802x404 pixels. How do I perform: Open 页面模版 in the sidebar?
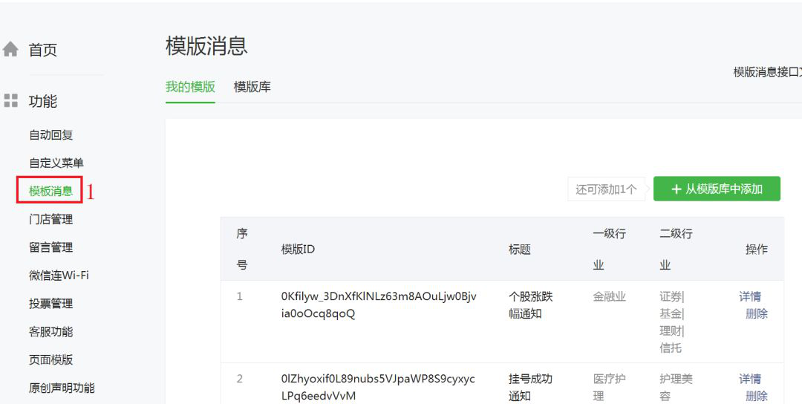pyautogui.click(x=50, y=359)
